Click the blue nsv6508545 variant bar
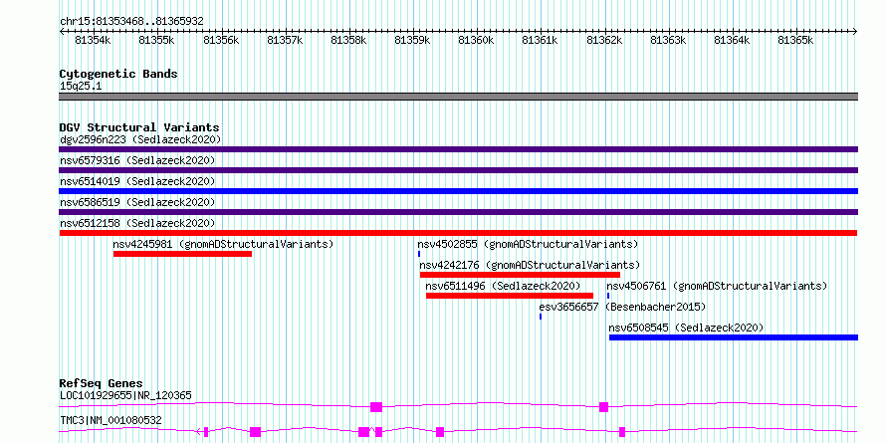The height and width of the screenshot is (443, 886). point(734,337)
